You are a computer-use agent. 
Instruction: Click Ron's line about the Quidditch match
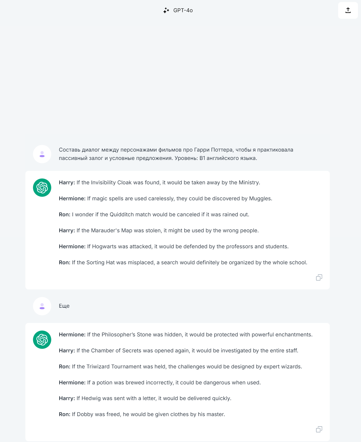click(x=154, y=215)
